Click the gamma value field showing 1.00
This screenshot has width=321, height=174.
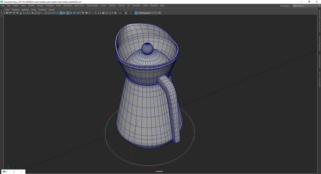click(x=131, y=13)
